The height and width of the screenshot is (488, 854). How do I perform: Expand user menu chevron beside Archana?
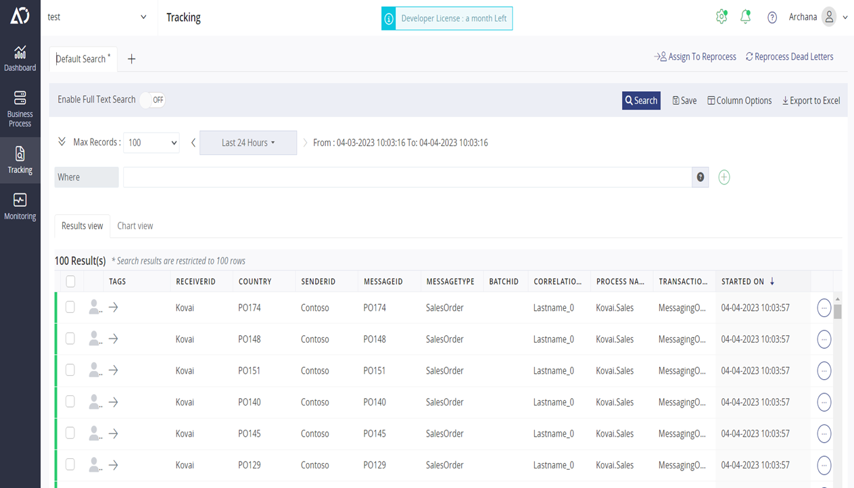pos(845,18)
